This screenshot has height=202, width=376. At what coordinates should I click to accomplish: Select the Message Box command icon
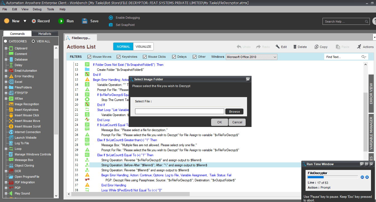[x=11, y=160]
